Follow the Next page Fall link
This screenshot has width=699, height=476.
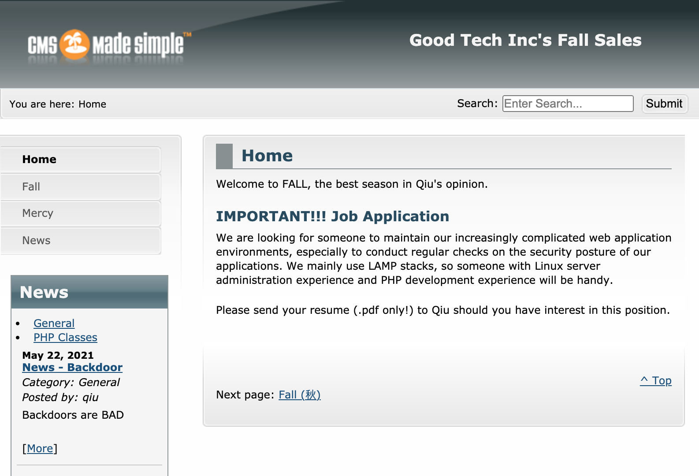coord(300,394)
